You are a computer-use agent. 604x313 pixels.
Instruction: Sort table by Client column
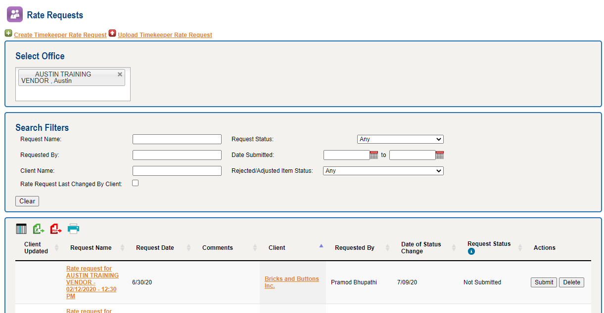click(277, 248)
